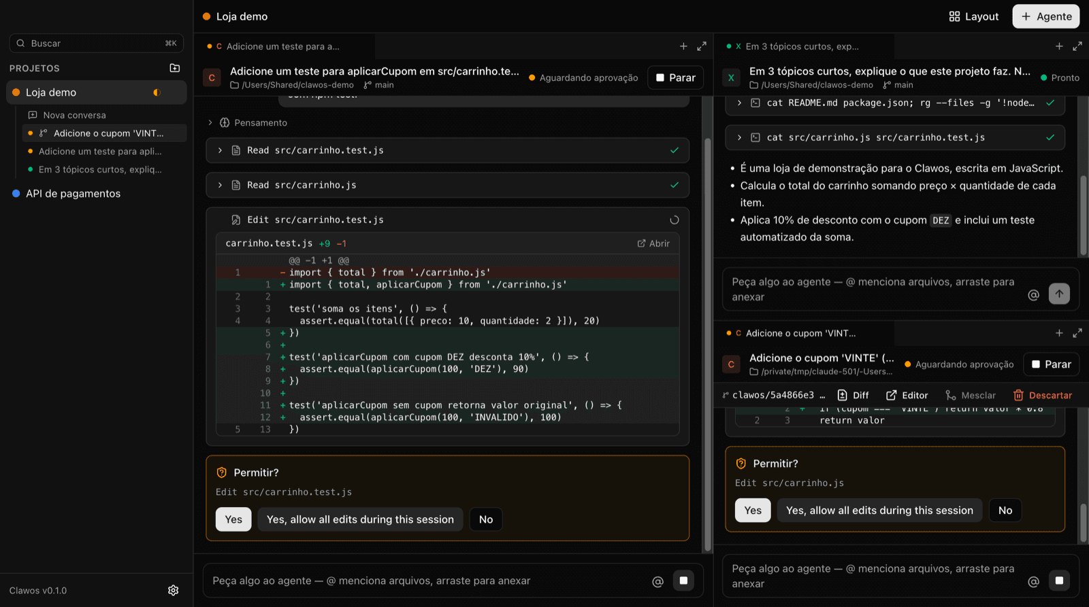Click the @ mention icon in left pane input
Image resolution: width=1089 pixels, height=607 pixels.
click(x=657, y=581)
